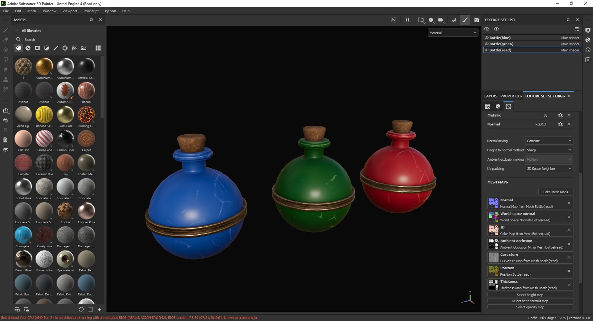The height and width of the screenshot is (321, 593).
Task: Open camera settings in viewport toolbar
Action: [x=441, y=20]
